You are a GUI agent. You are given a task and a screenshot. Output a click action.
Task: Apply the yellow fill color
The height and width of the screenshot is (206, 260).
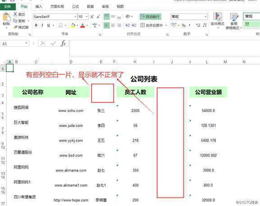(73, 25)
